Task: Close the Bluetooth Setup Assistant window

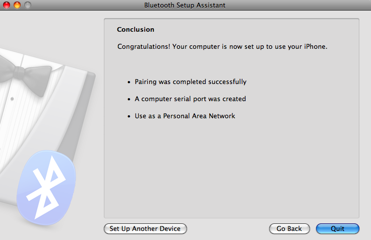Action: click(x=7, y=5)
